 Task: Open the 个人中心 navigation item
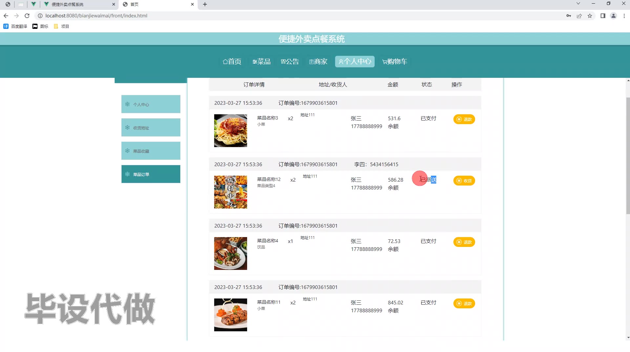point(355,61)
